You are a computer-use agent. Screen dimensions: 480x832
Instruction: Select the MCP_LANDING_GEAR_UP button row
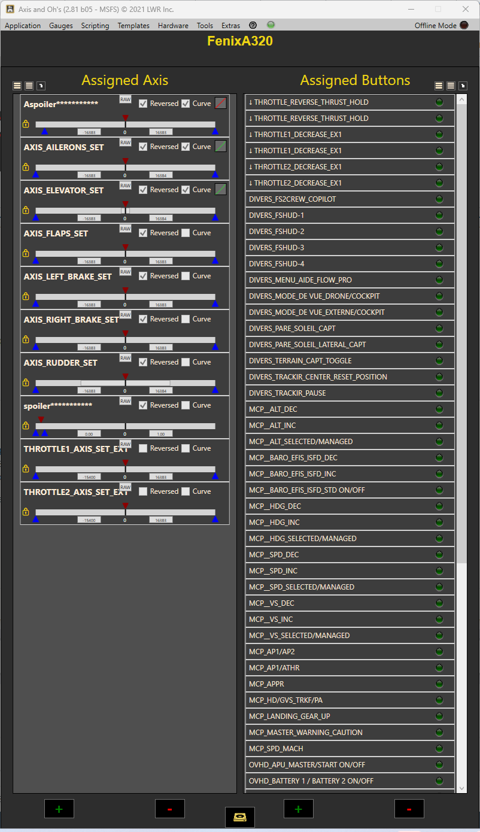[x=350, y=716]
